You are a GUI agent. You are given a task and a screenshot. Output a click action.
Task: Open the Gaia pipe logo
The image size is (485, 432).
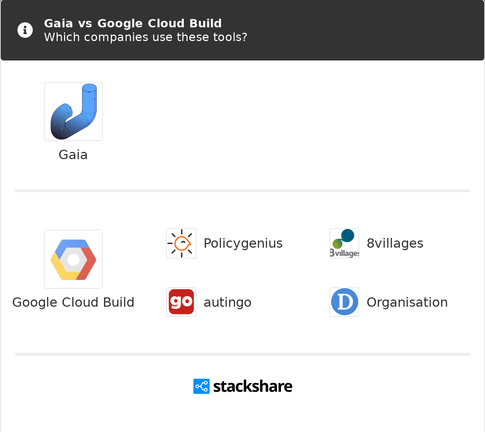[73, 112]
